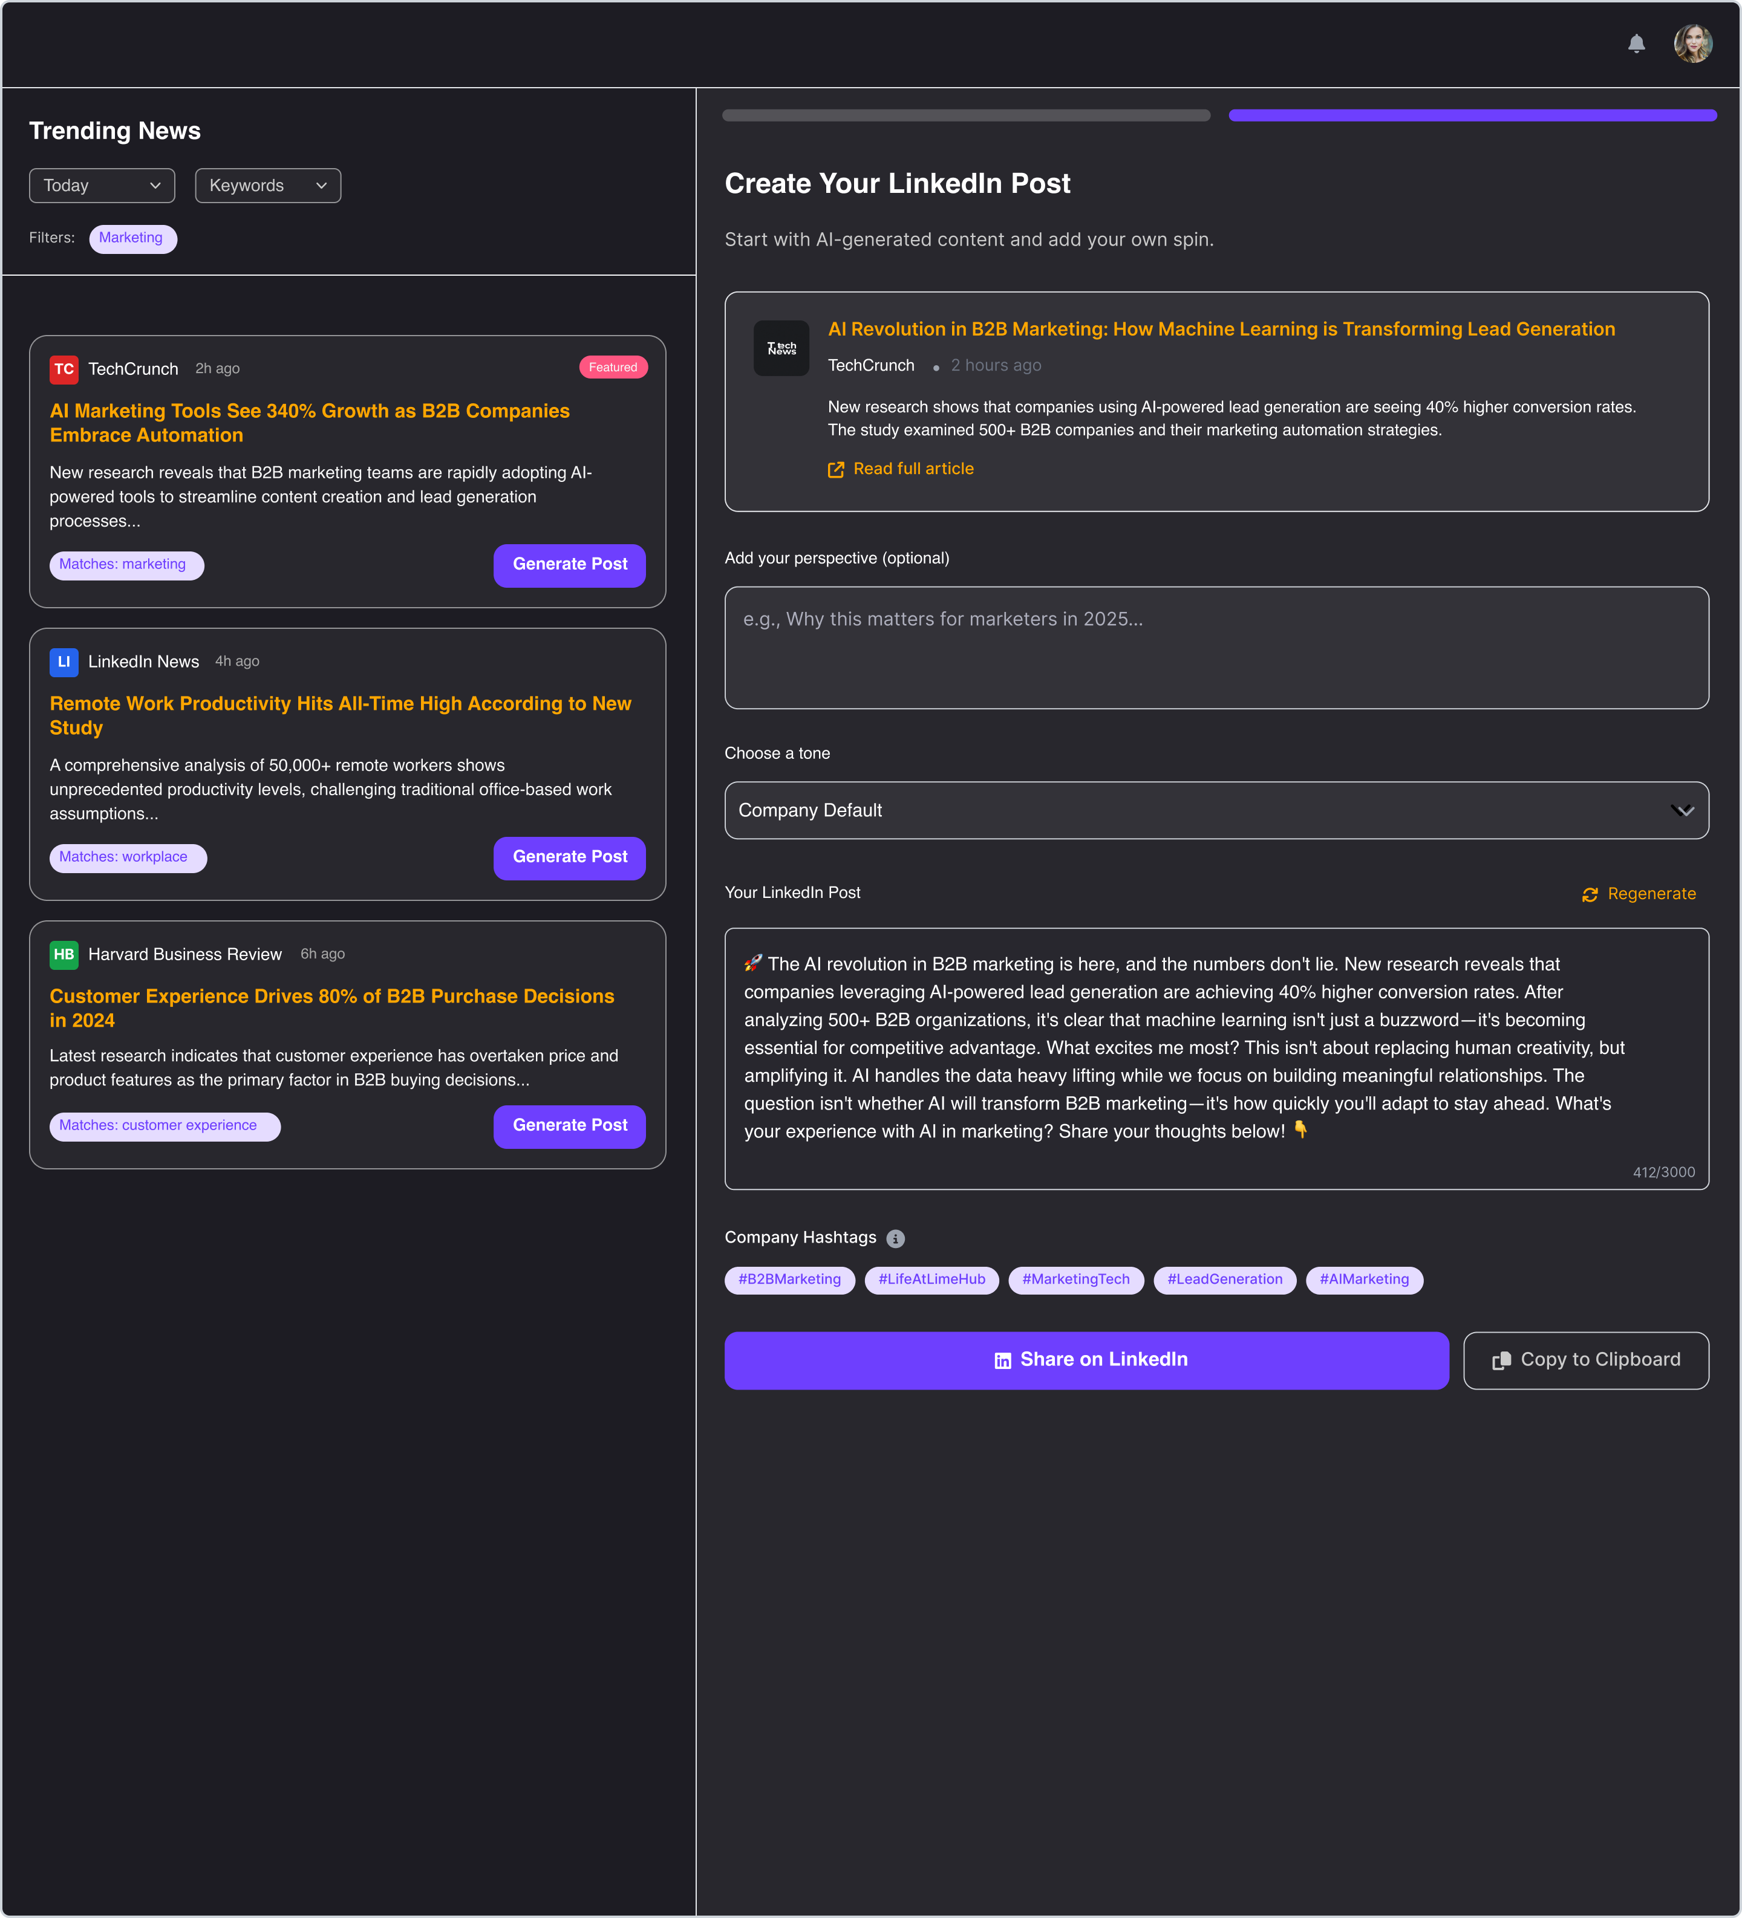Click the Choose a tone label
This screenshot has width=1742, height=1918.
pos(777,753)
